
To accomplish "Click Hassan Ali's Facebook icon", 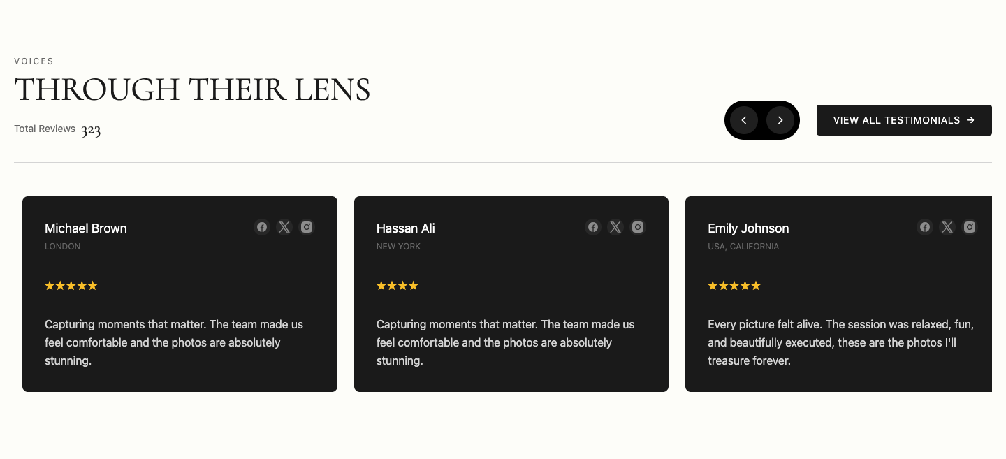I will coord(593,227).
